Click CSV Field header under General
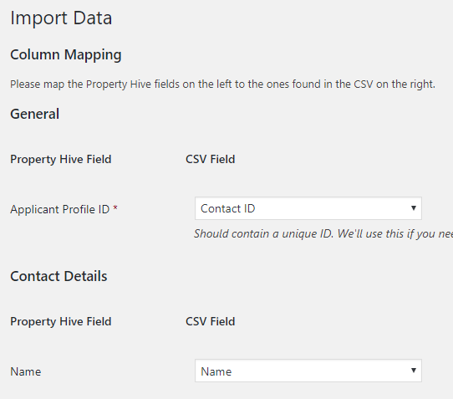Viewport: 453px width, 399px height. 211,159
